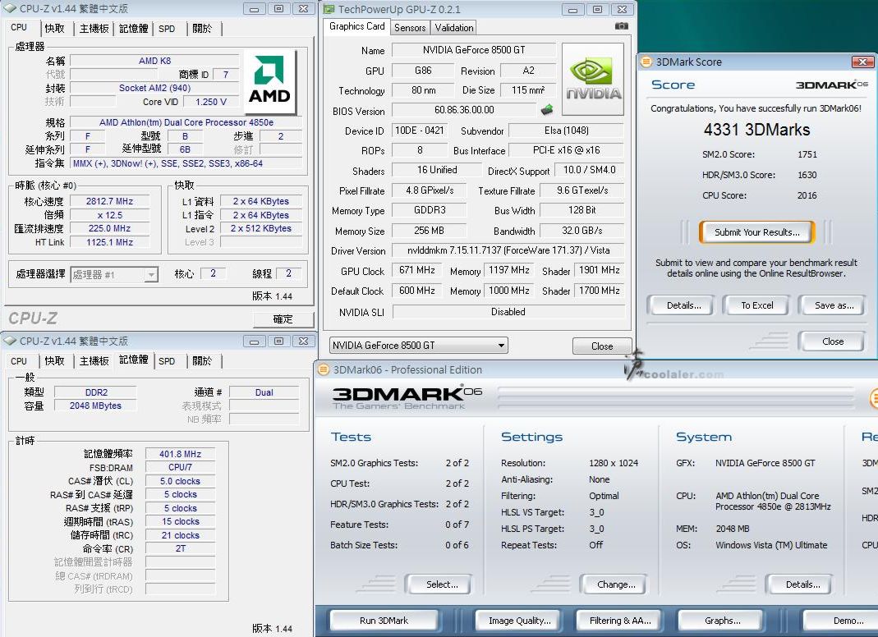This screenshot has height=637, width=878.
Task: Open the SPD tab in top CPU-Z window
Action: (x=167, y=29)
